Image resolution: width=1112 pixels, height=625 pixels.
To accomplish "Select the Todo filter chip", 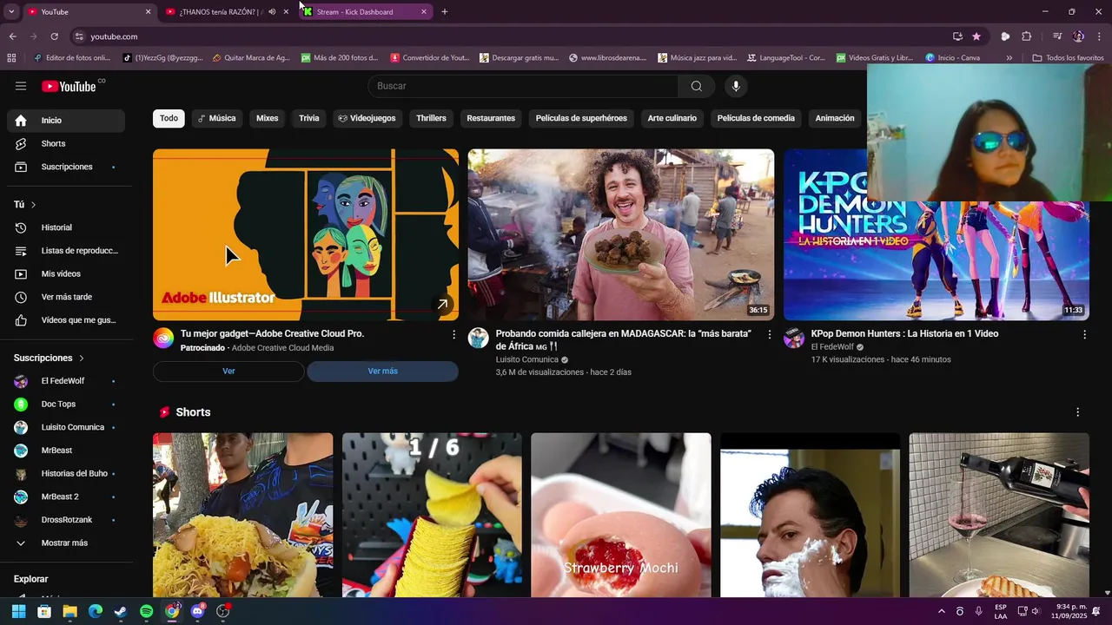I will pyautogui.click(x=169, y=118).
